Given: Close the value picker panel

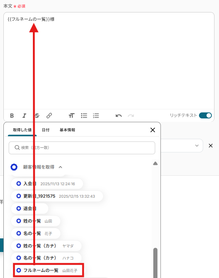Looking at the screenshot, I should pos(153,130).
